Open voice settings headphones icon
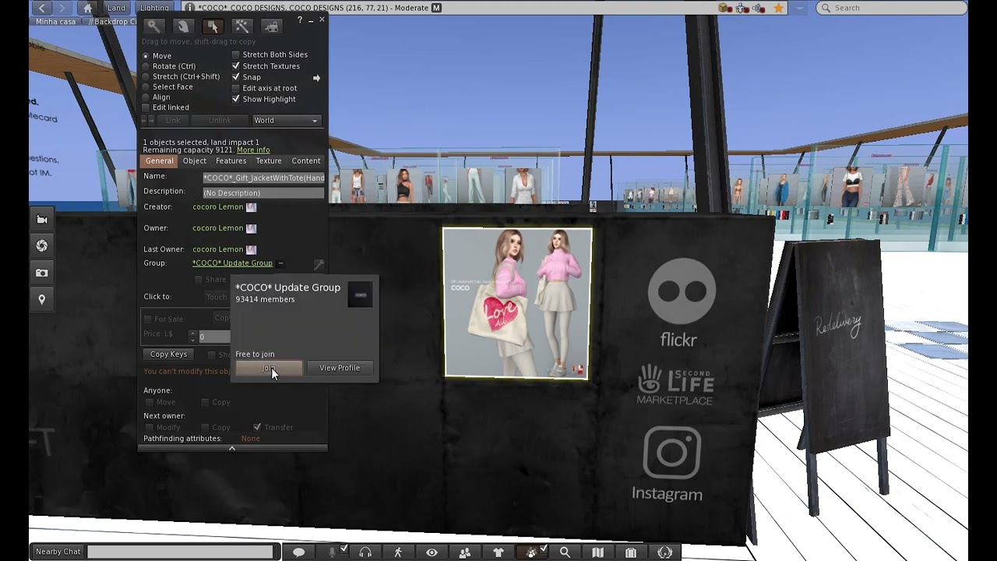Screen dimensions: 997x561 [x=365, y=552]
